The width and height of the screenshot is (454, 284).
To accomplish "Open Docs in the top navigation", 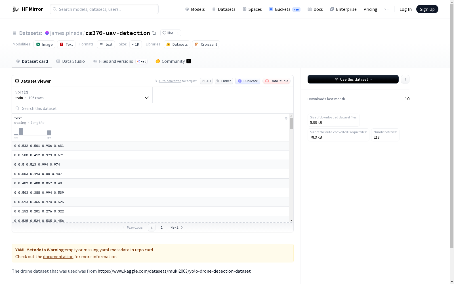I will coord(315,9).
